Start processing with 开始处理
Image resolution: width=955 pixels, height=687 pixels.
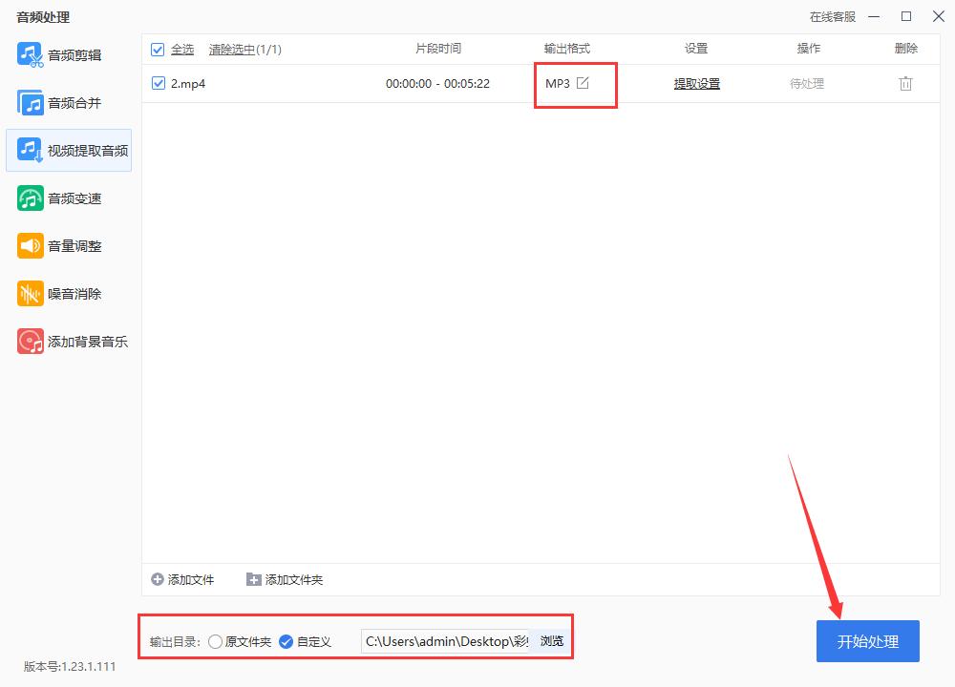pyautogui.click(x=867, y=641)
